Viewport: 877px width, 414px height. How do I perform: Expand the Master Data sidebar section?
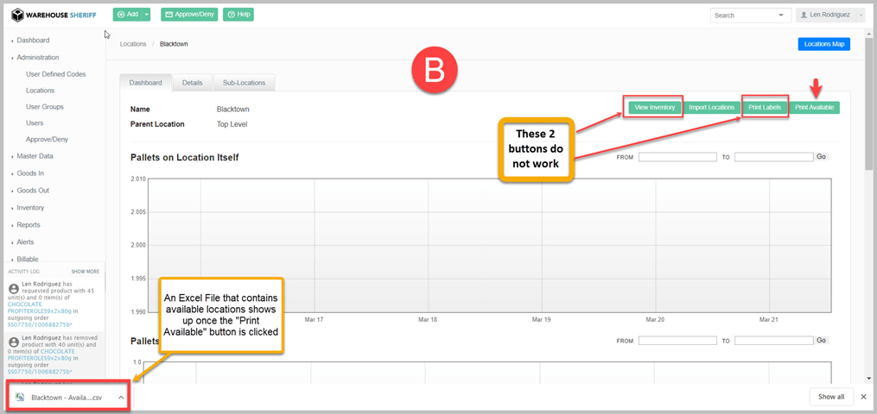tap(35, 156)
